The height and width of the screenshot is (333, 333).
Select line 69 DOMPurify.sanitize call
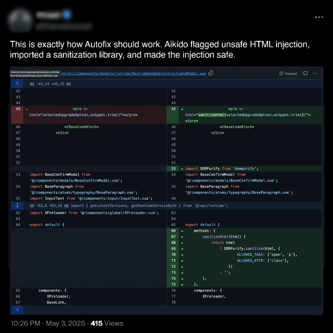[x=250, y=249]
